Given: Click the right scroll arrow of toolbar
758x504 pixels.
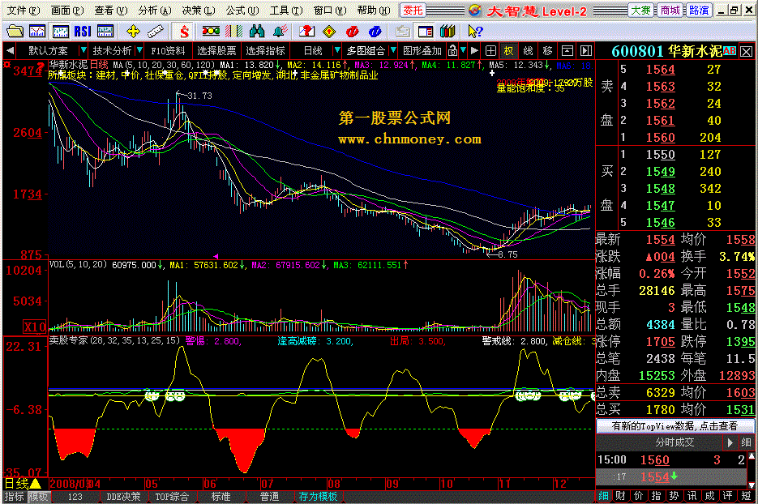Looking at the screenshot, I should click(475, 50).
